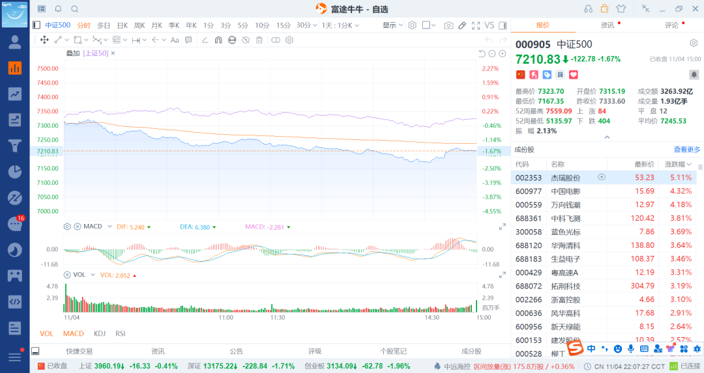Select the Aa text annotation tool

pyautogui.click(x=175, y=40)
